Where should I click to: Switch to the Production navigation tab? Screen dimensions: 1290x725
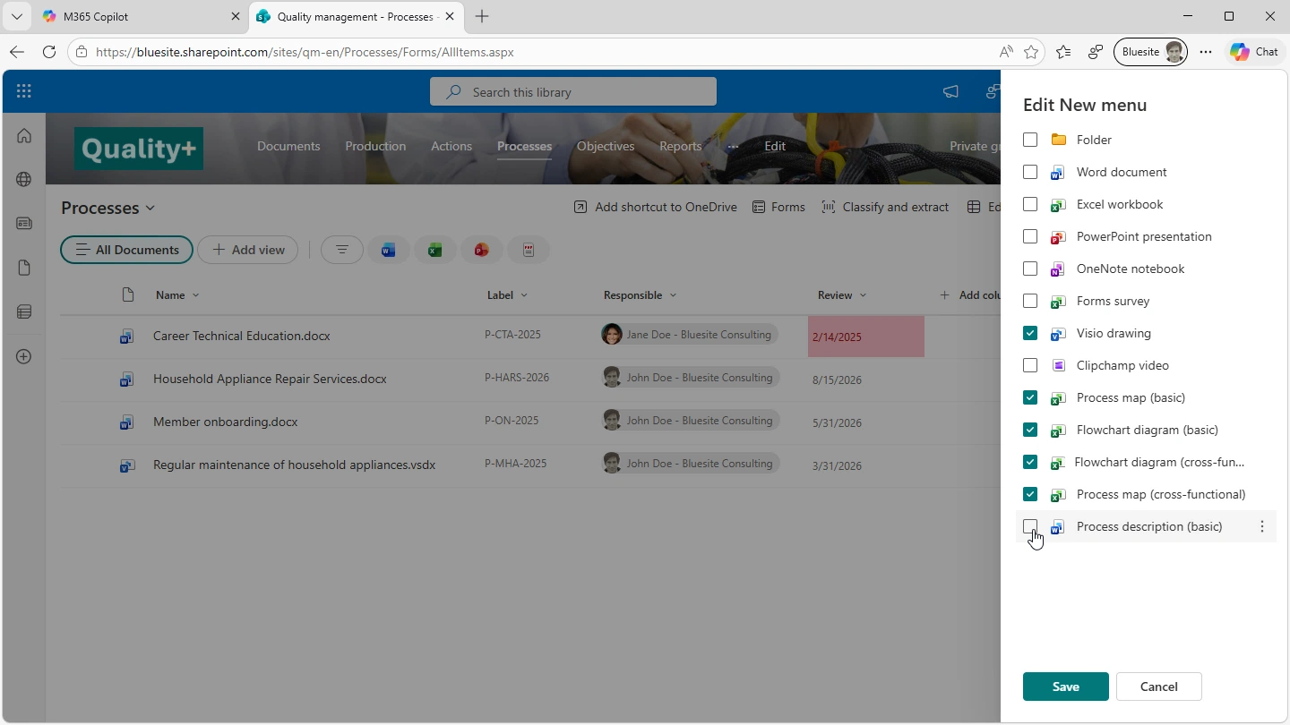375,146
